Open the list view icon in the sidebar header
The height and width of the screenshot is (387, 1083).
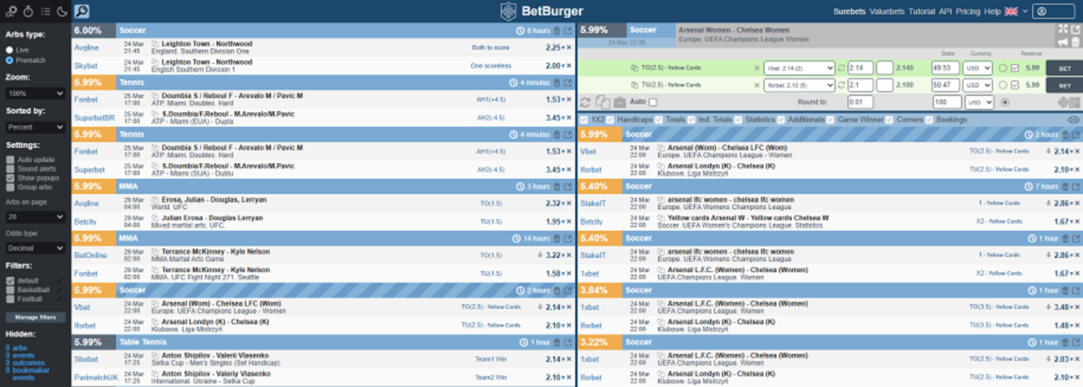(45, 11)
